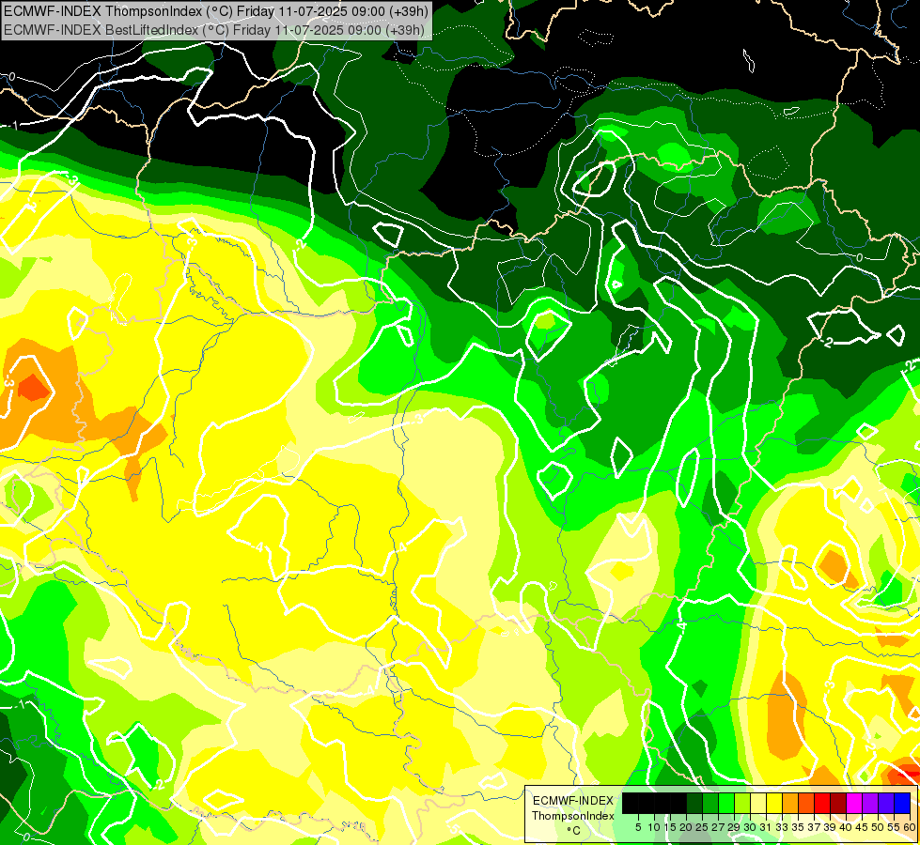The image size is (920, 845).
Task: Click the magenta 40-45 legend swatch
Action: pyautogui.click(x=854, y=804)
